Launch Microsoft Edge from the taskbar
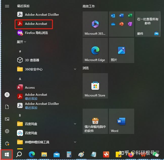The width and height of the screenshot is (164, 160). click(32, 154)
